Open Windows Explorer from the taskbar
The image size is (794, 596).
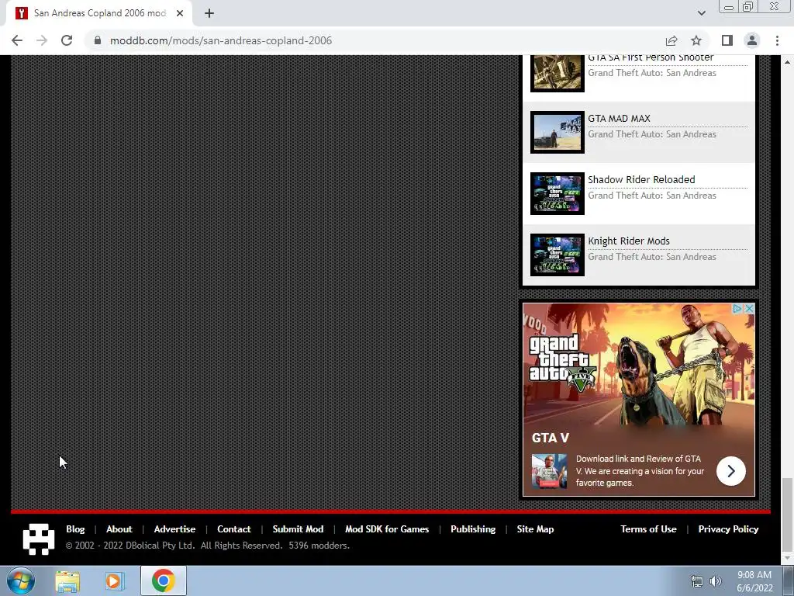(x=67, y=581)
